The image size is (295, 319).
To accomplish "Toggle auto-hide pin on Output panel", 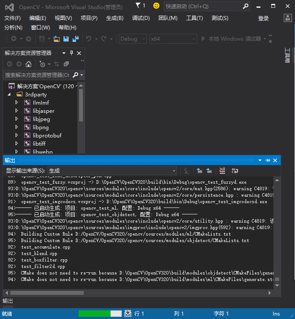I will point(267,160).
